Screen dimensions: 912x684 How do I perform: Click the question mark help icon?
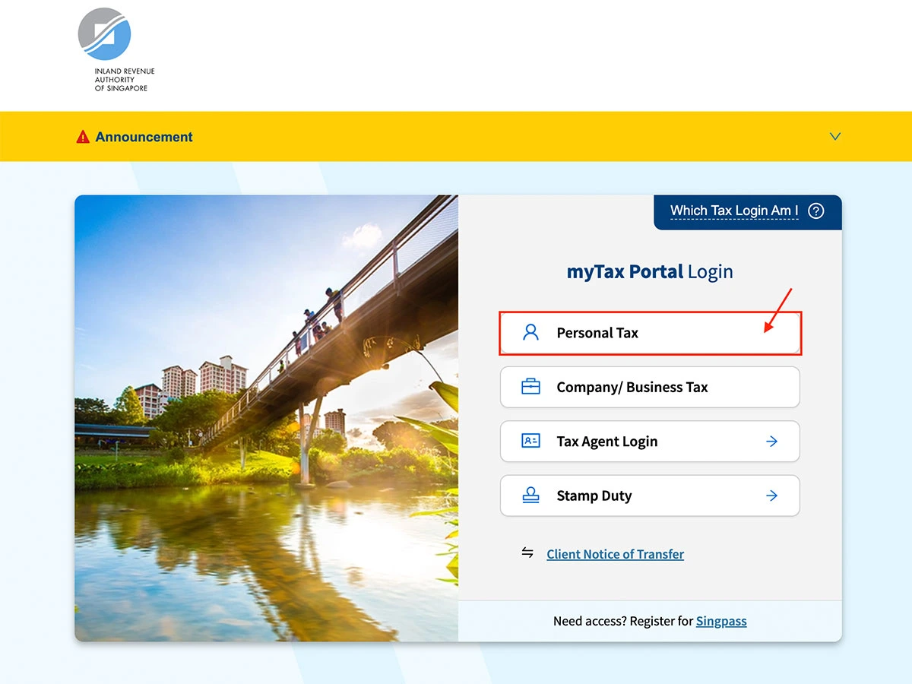(x=816, y=211)
